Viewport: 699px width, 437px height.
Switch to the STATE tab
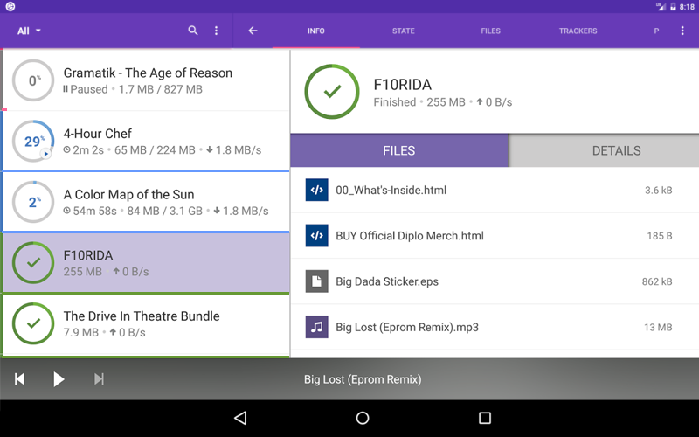pos(404,31)
